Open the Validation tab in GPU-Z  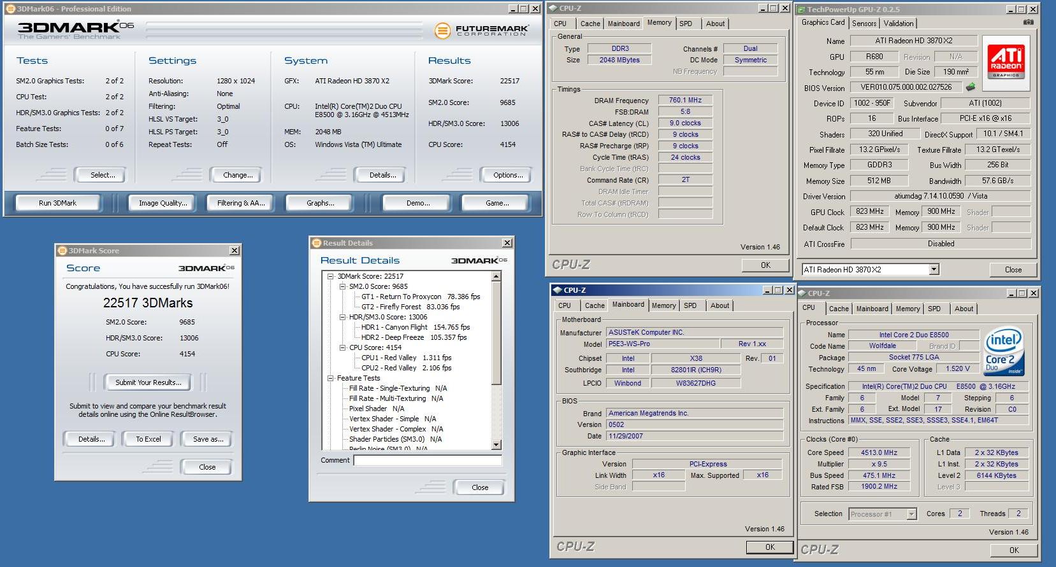pos(899,24)
